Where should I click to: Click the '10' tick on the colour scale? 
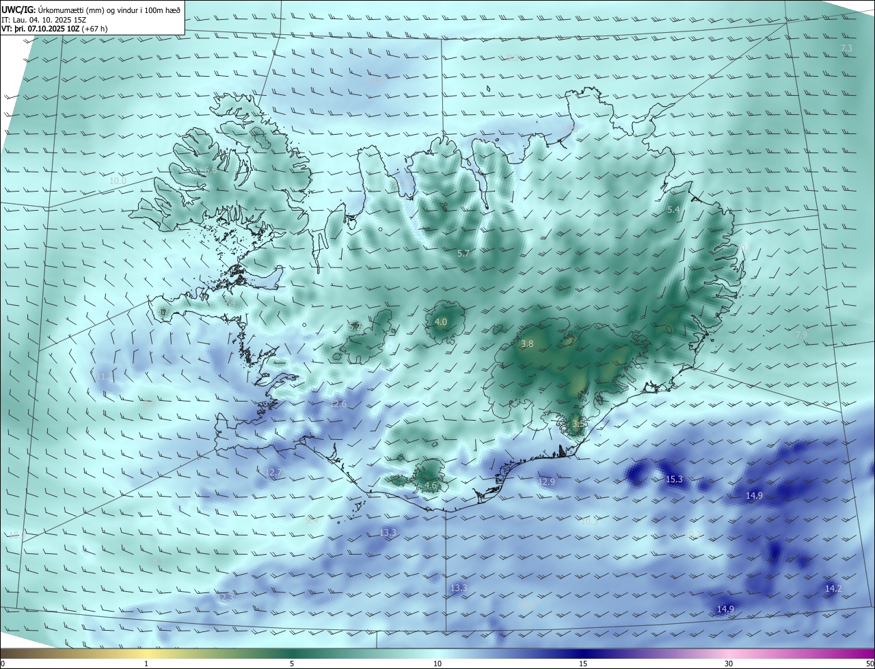coord(437,664)
